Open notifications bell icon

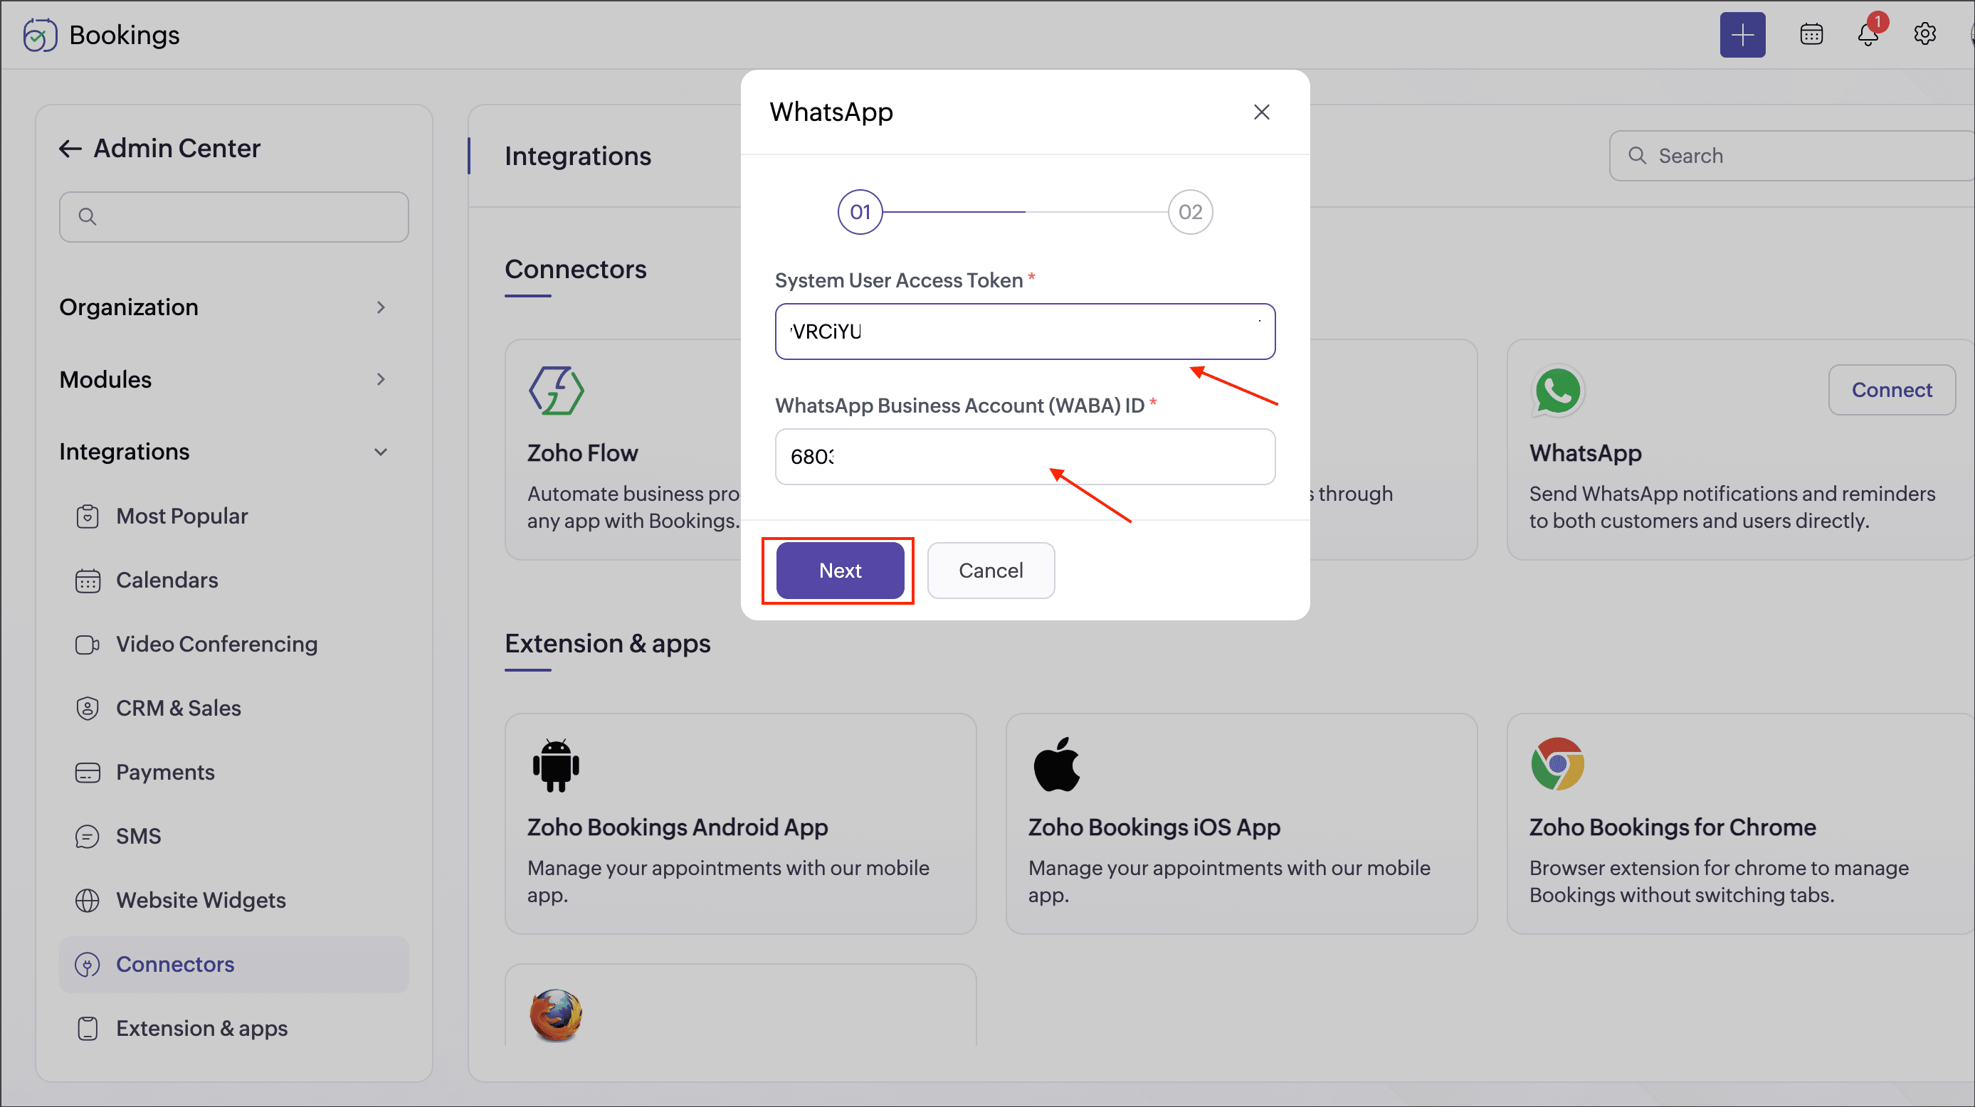pos(1868,34)
